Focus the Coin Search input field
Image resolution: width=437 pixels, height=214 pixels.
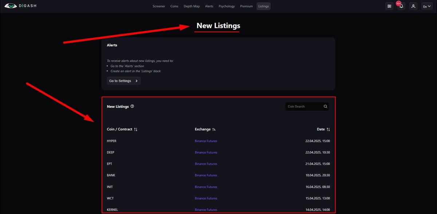point(307,107)
